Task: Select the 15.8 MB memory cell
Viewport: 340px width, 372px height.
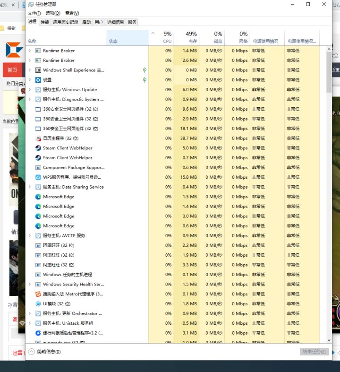Action: click(187, 177)
